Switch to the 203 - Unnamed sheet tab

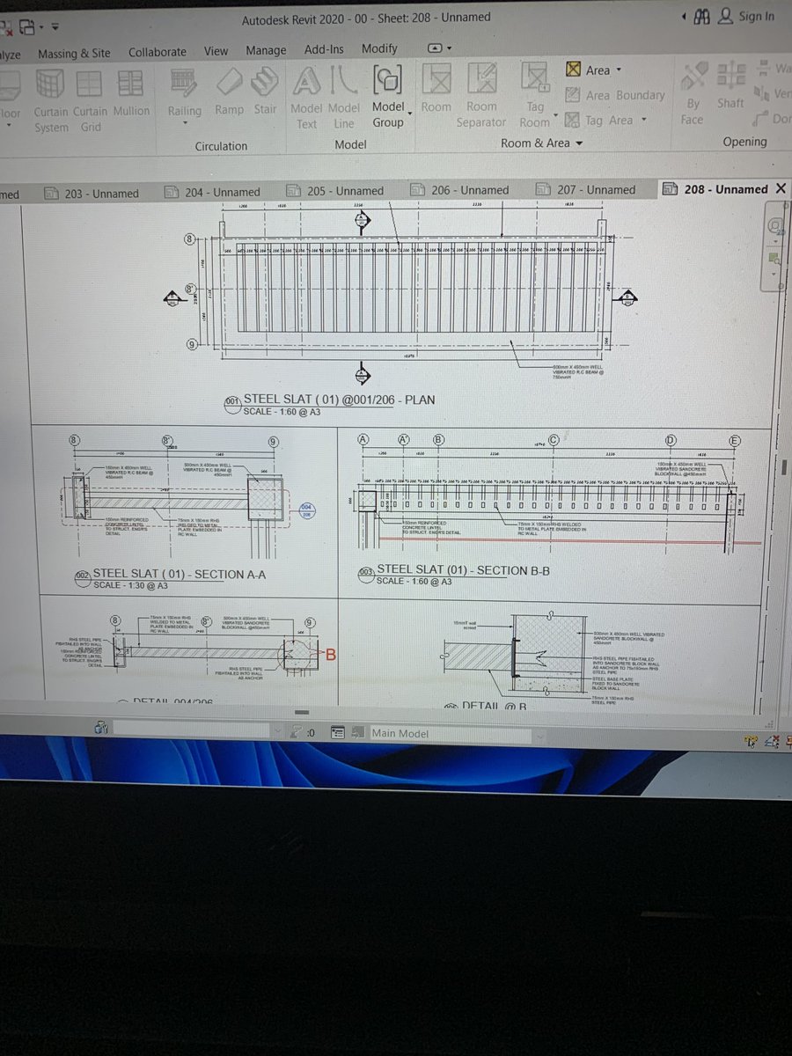(92, 194)
